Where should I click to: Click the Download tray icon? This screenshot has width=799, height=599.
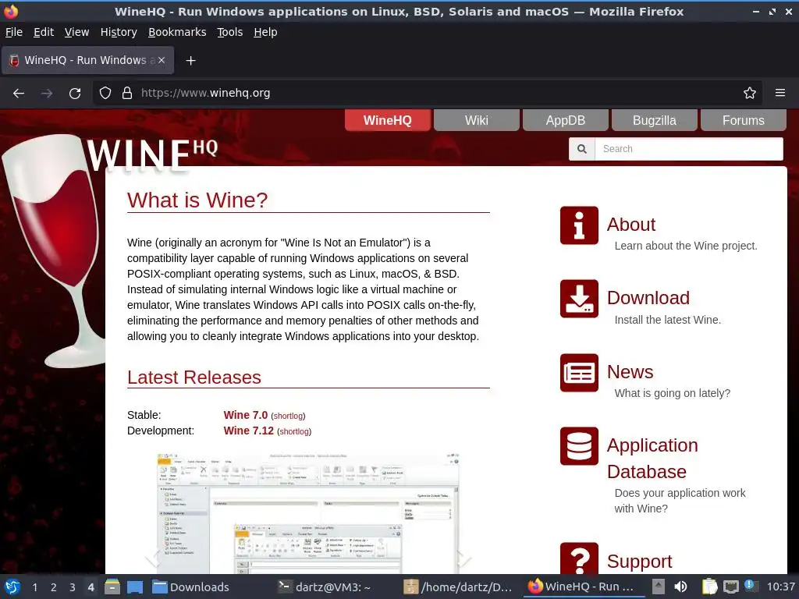579,299
